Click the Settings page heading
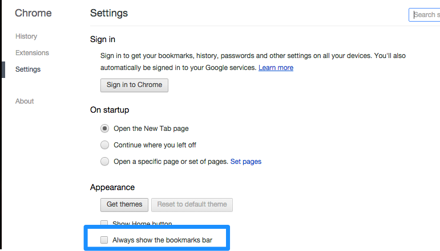Screen dimensions: 440x251 pyautogui.click(x=109, y=13)
